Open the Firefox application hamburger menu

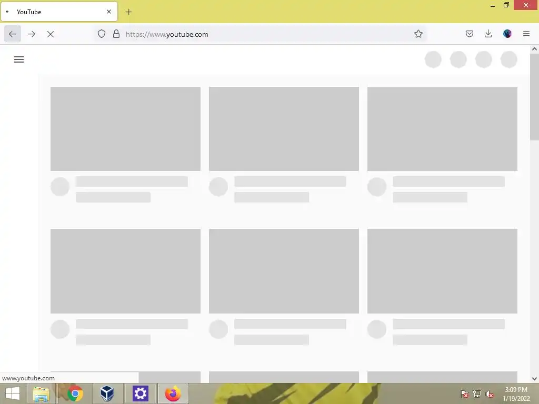tap(526, 34)
